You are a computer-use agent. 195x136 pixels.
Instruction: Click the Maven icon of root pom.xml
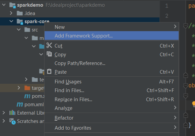pyautogui.click(x=20, y=105)
